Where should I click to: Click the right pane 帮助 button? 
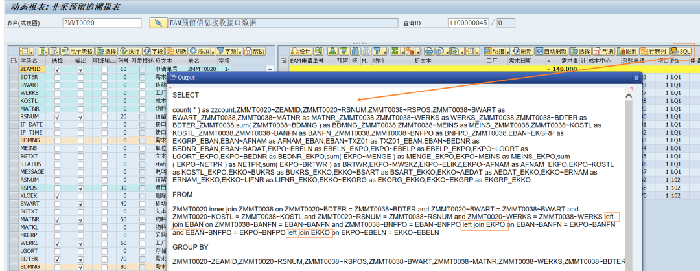pos(603,51)
